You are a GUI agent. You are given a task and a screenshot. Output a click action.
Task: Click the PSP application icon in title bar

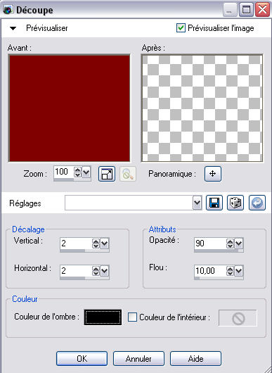[8, 10]
